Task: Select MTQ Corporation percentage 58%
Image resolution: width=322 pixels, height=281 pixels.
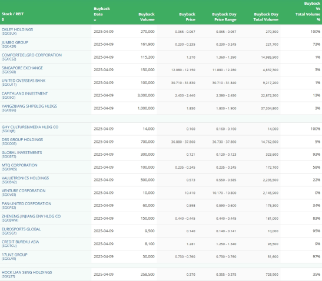Action: pyautogui.click(x=317, y=167)
